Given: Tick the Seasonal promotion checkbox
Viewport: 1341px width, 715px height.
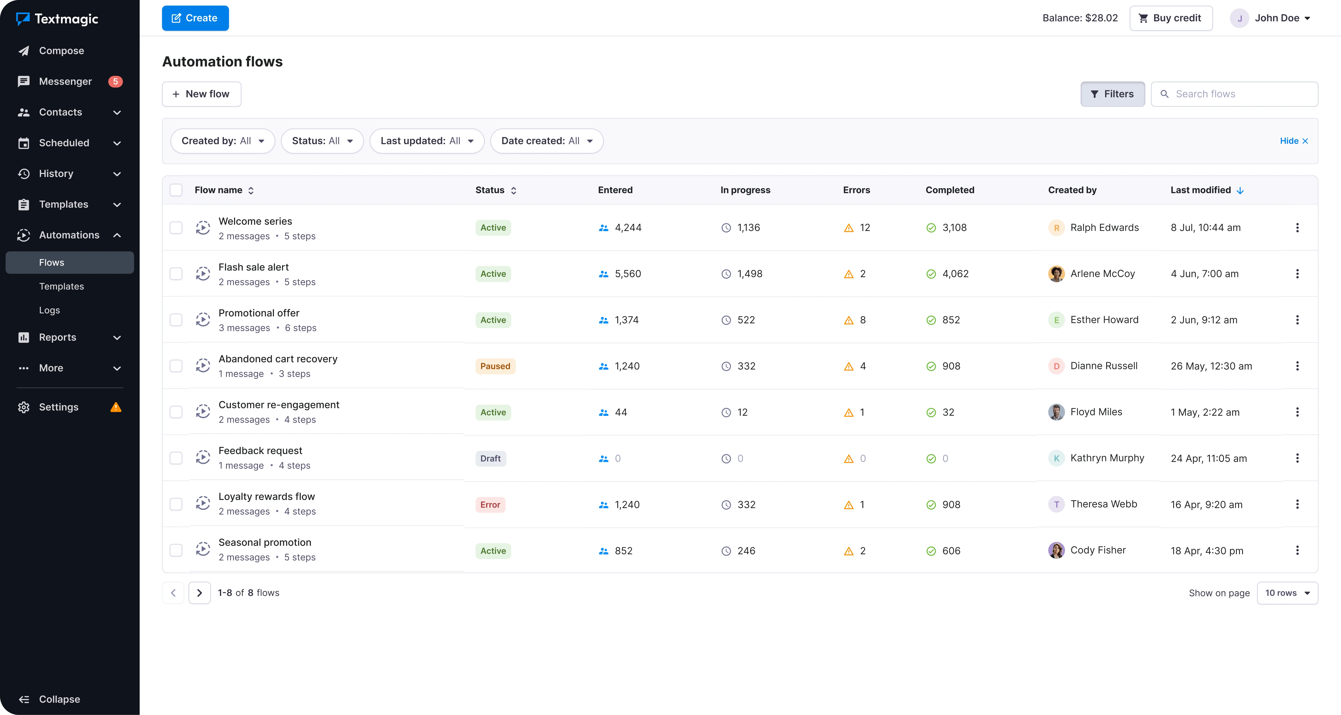Looking at the screenshot, I should (176, 551).
